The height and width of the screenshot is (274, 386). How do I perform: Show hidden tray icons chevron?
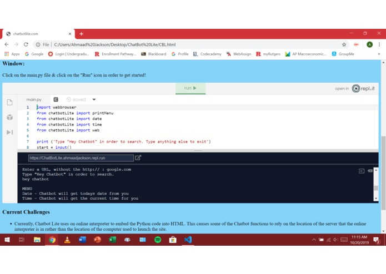point(314,240)
